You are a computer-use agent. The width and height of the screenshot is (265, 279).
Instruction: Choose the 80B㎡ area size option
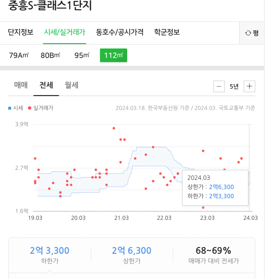tap(50, 55)
